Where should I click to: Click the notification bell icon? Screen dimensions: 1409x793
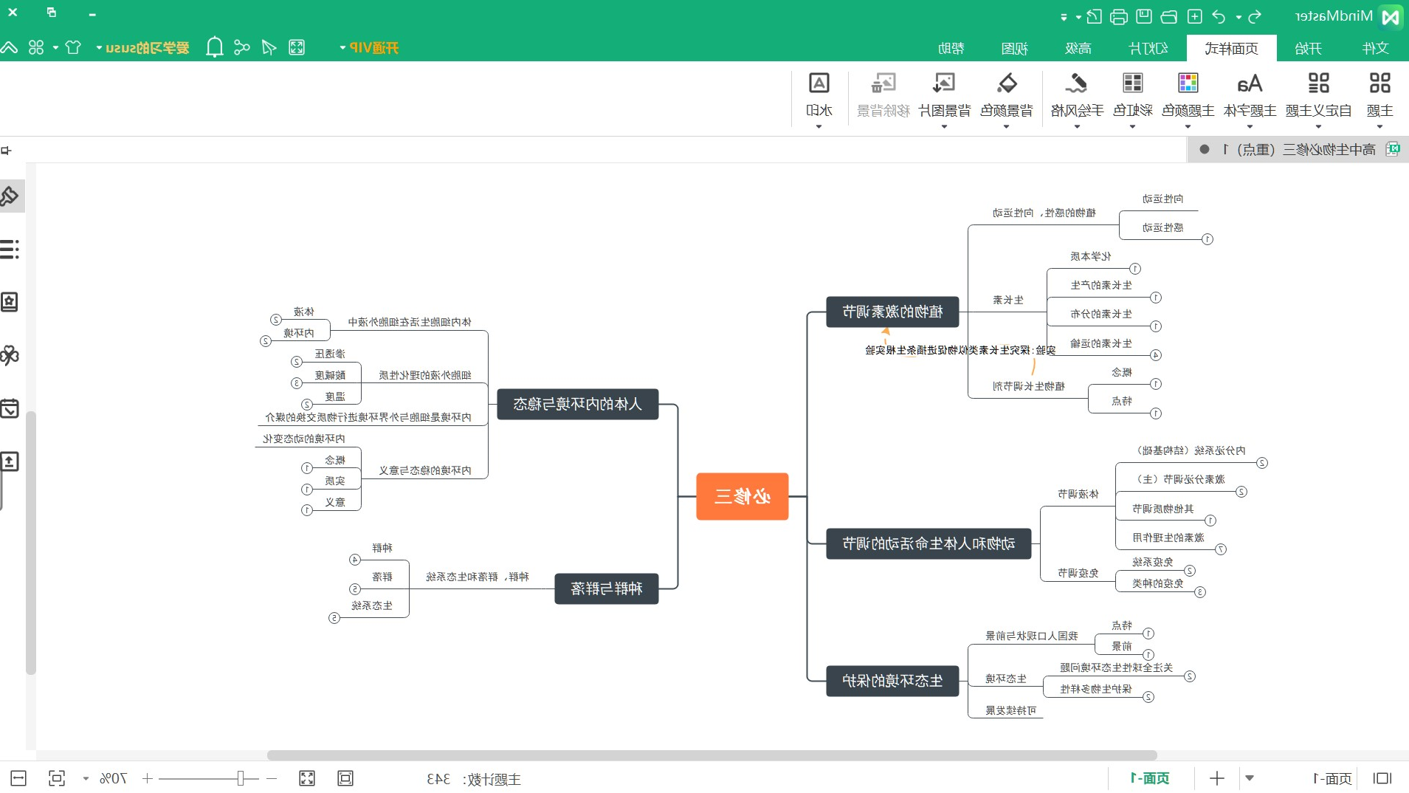(x=215, y=48)
